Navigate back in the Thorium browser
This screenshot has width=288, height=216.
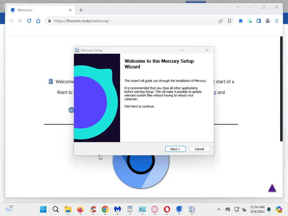(x=11, y=21)
